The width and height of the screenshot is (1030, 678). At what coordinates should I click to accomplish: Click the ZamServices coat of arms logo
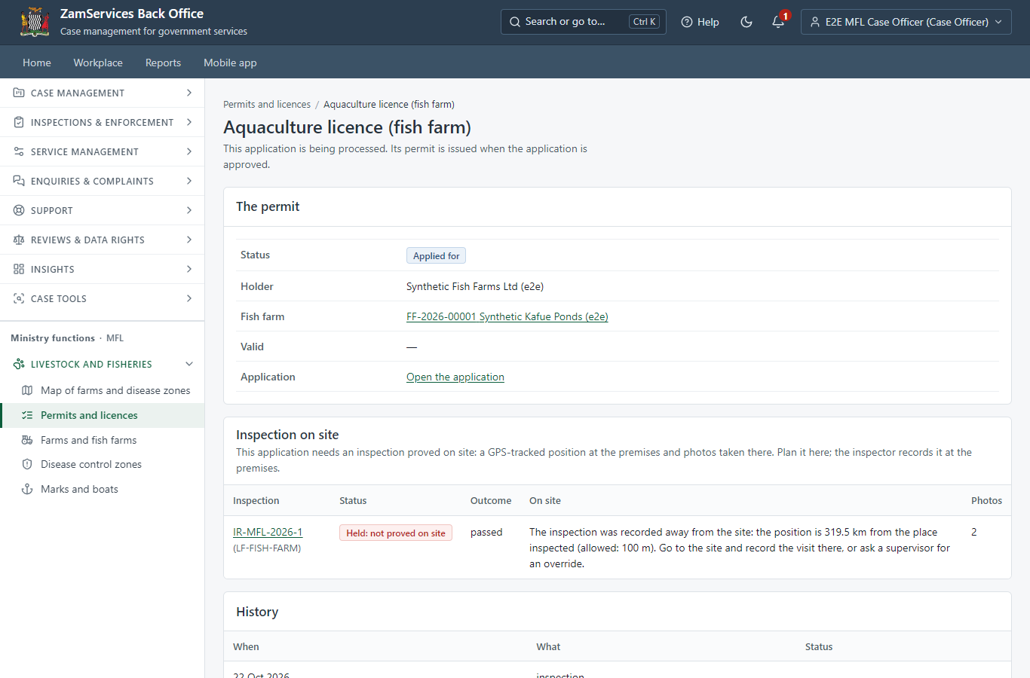(x=35, y=22)
